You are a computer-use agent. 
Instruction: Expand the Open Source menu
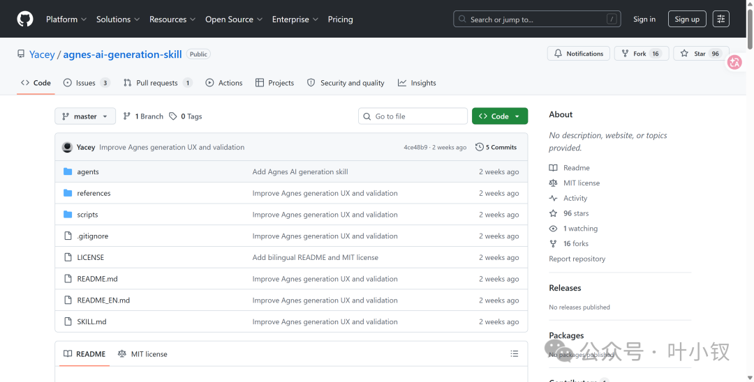[x=234, y=20]
